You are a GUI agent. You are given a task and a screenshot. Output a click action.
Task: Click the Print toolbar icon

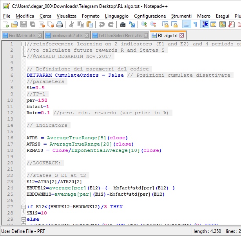[59, 24]
